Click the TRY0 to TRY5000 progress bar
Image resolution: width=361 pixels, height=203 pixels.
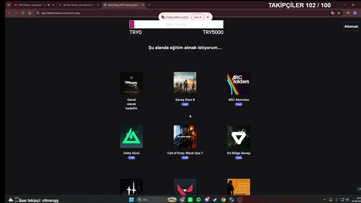(x=176, y=25)
